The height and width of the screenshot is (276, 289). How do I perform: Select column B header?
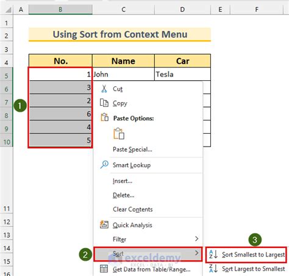60,10
